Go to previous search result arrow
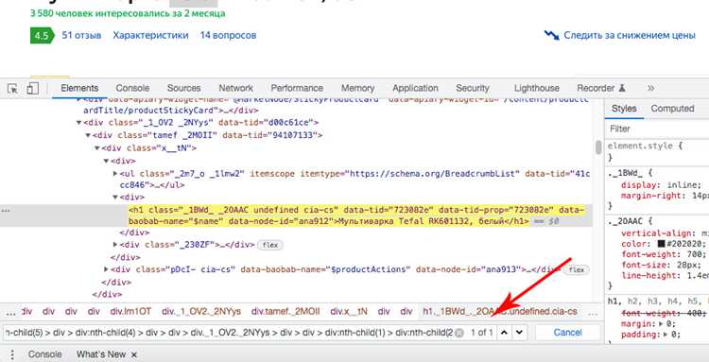 [504, 333]
